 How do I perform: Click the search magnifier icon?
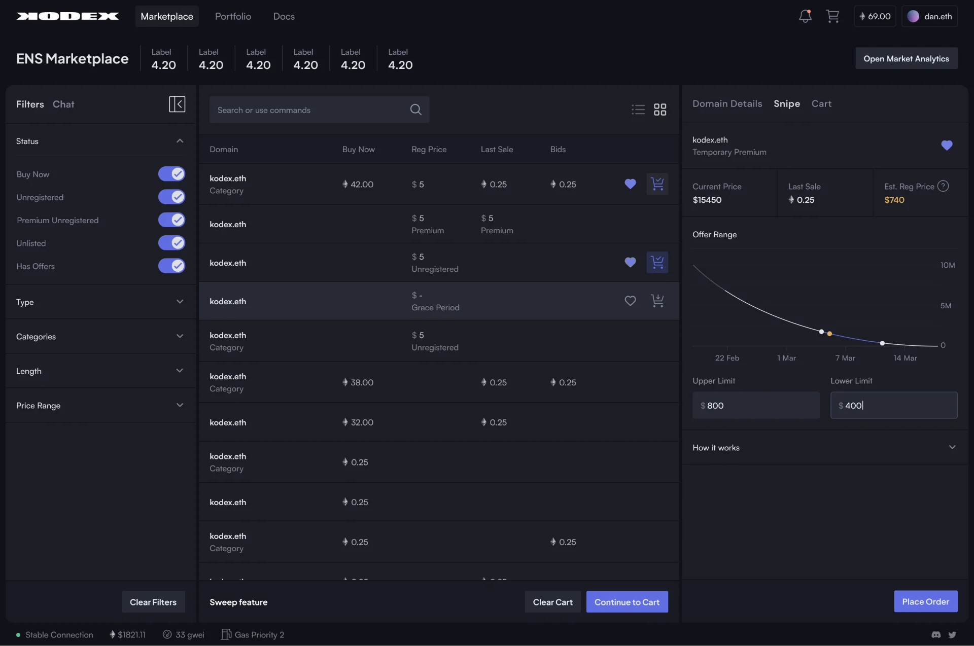(416, 110)
